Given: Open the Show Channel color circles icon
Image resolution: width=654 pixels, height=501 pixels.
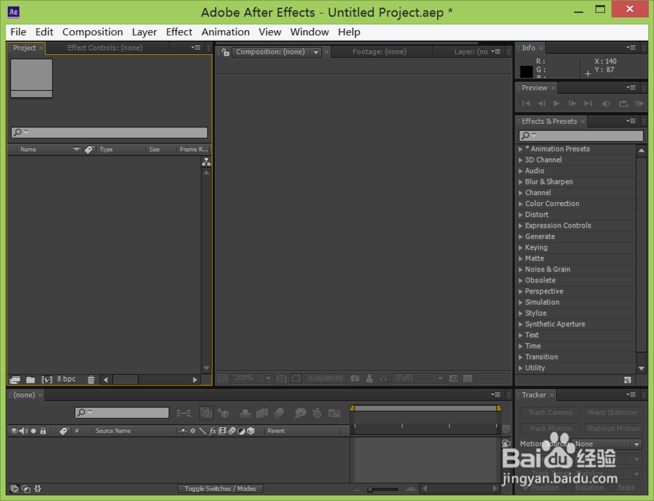Looking at the screenshot, I should (383, 378).
